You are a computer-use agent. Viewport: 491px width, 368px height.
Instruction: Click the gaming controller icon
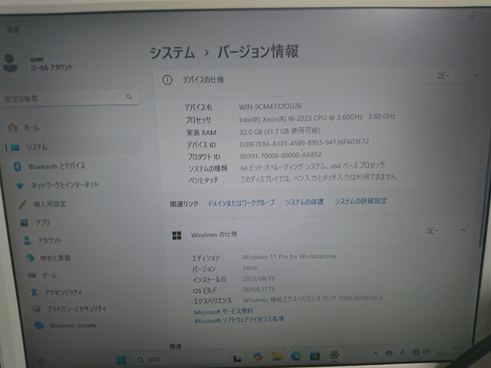pyautogui.click(x=32, y=275)
